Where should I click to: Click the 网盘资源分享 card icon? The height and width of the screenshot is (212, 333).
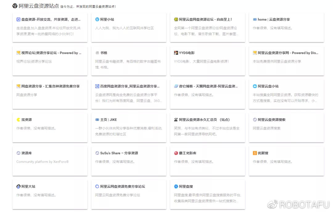pyautogui.click(x=18, y=86)
